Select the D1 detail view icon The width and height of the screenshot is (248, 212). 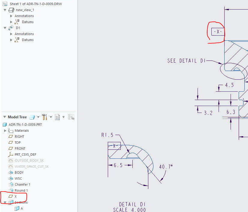pos(11,28)
